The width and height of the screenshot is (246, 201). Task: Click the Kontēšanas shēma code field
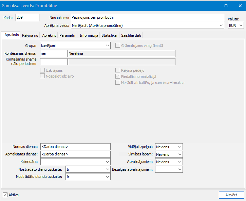(x=54, y=53)
